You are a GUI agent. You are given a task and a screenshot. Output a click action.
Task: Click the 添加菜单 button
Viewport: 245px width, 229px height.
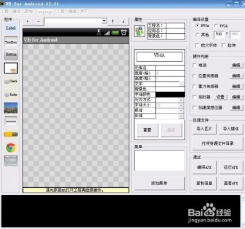[x=159, y=183]
